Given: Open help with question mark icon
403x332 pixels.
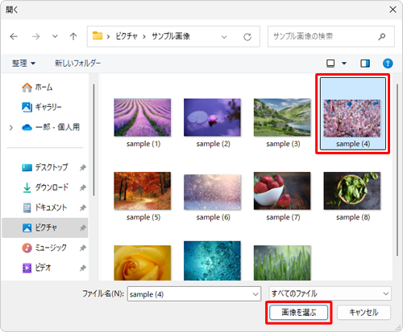Looking at the screenshot, I should (x=388, y=64).
